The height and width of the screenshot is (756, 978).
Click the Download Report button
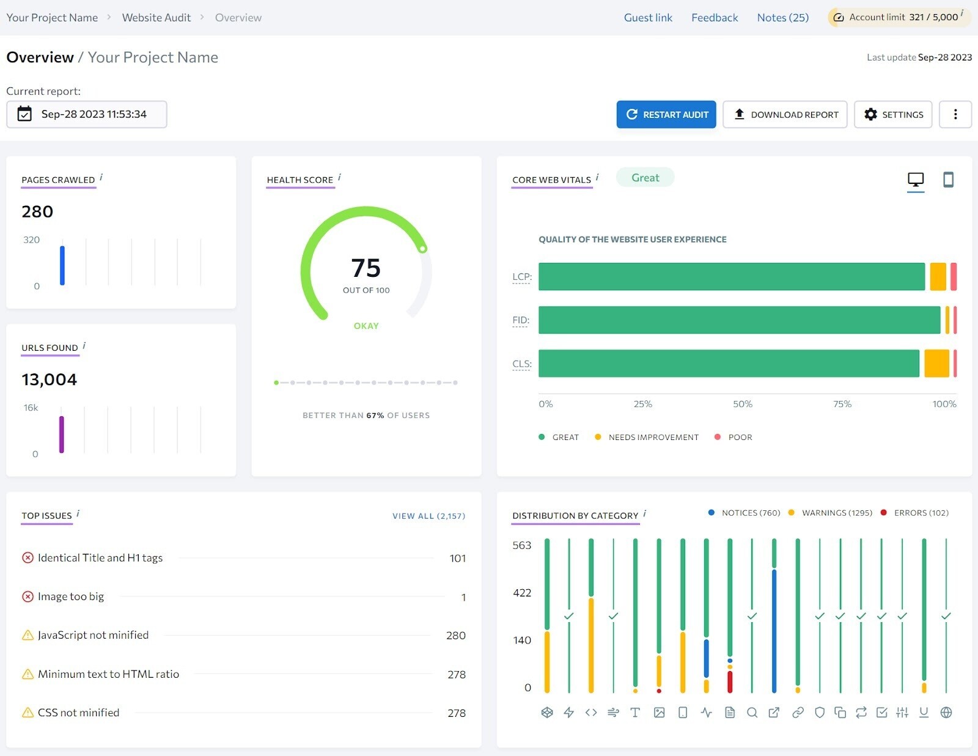point(785,114)
